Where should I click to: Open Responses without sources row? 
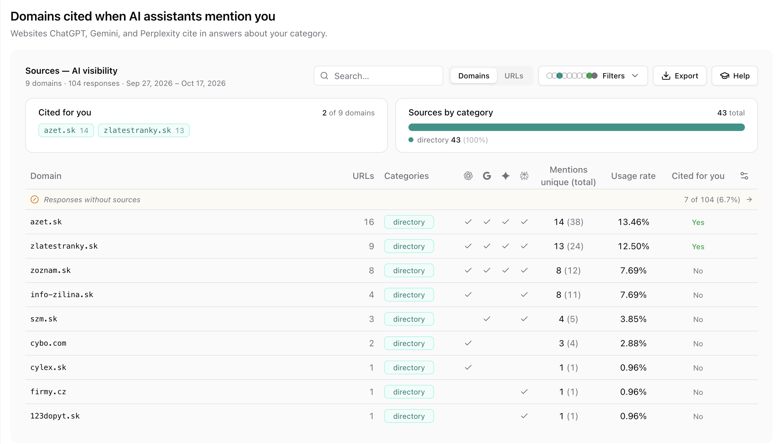tap(392, 199)
